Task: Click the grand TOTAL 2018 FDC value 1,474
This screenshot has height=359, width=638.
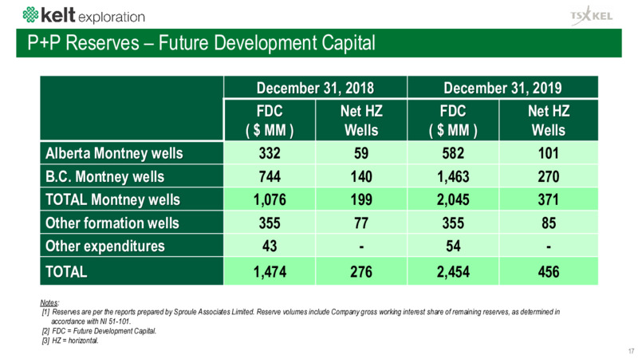Action: (270, 272)
